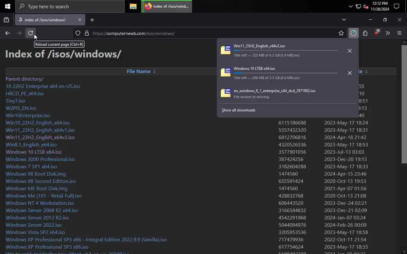Cancel the Windows 10 LTSB x64.iso download
The height and width of the screenshot is (254, 407).
(350, 73)
